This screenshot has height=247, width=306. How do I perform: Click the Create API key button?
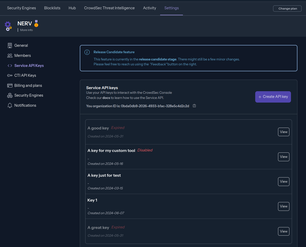(273, 97)
